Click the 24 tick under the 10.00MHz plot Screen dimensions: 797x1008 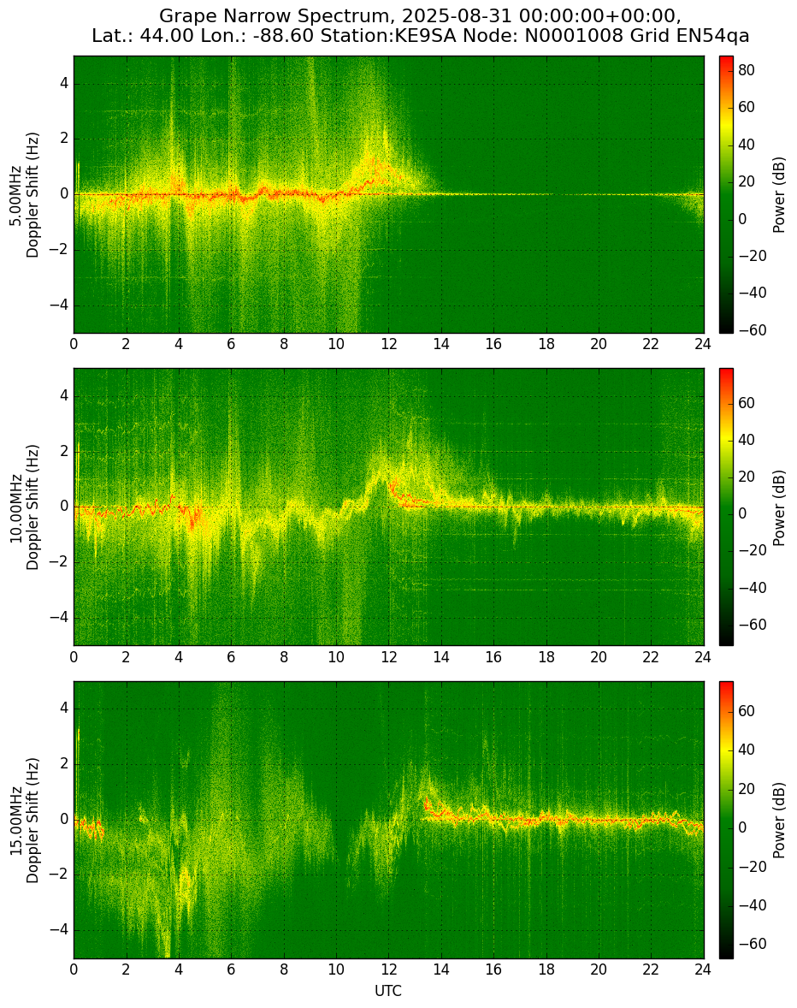(703, 656)
